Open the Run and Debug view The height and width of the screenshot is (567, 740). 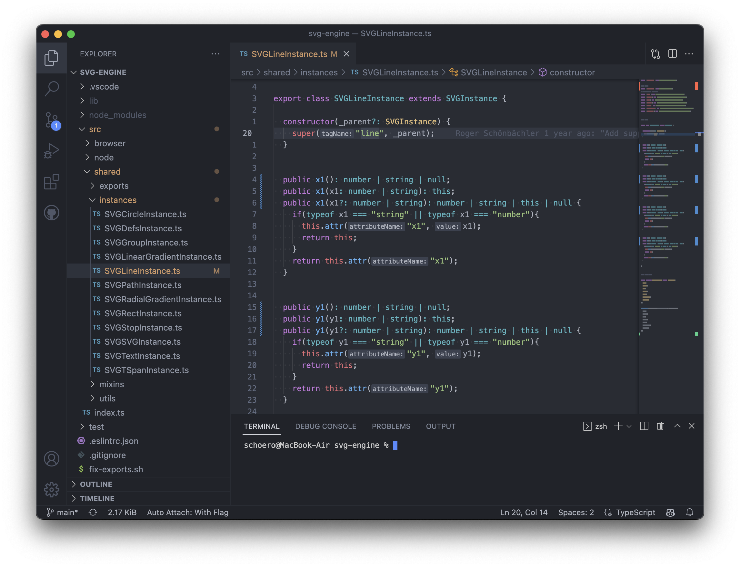51,151
